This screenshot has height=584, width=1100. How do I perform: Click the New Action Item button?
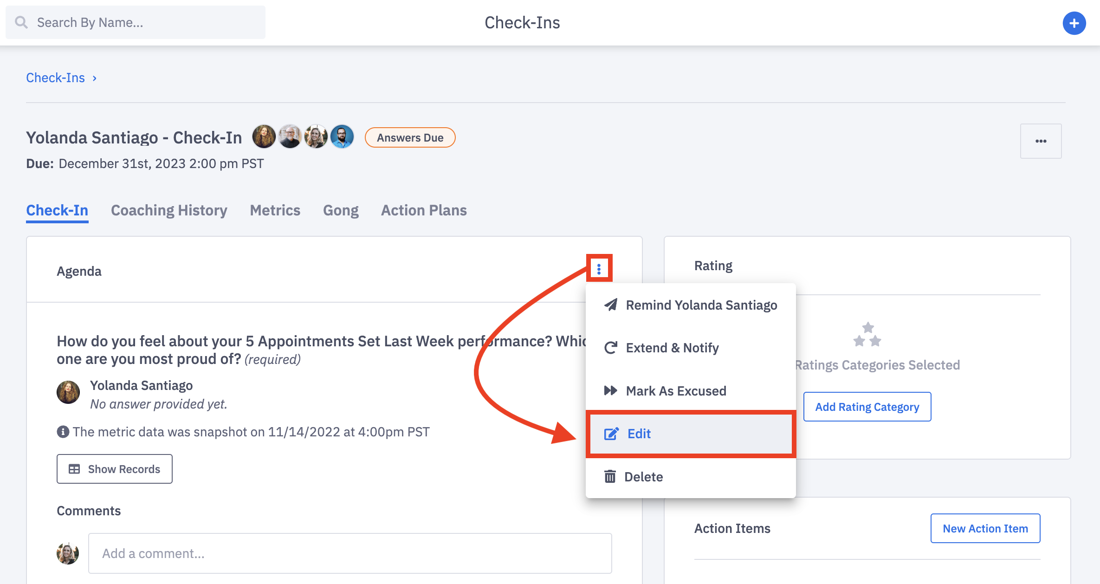pyautogui.click(x=985, y=528)
